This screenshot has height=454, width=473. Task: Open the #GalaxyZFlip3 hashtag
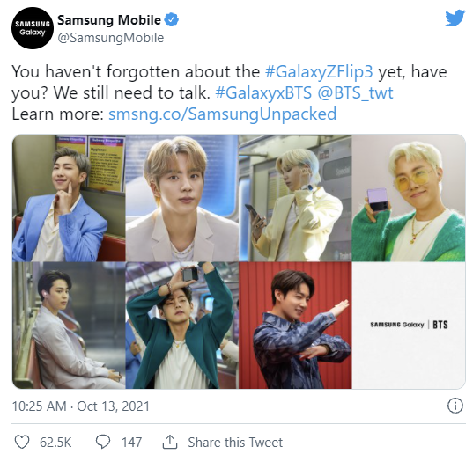pyautogui.click(x=319, y=71)
